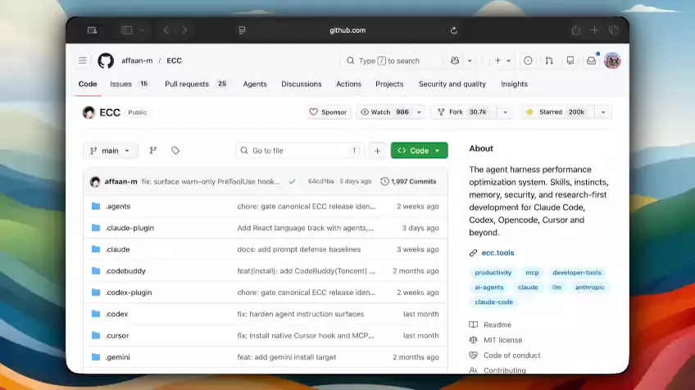
Task: Click the Fork button with 30.7k
Action: coord(464,112)
